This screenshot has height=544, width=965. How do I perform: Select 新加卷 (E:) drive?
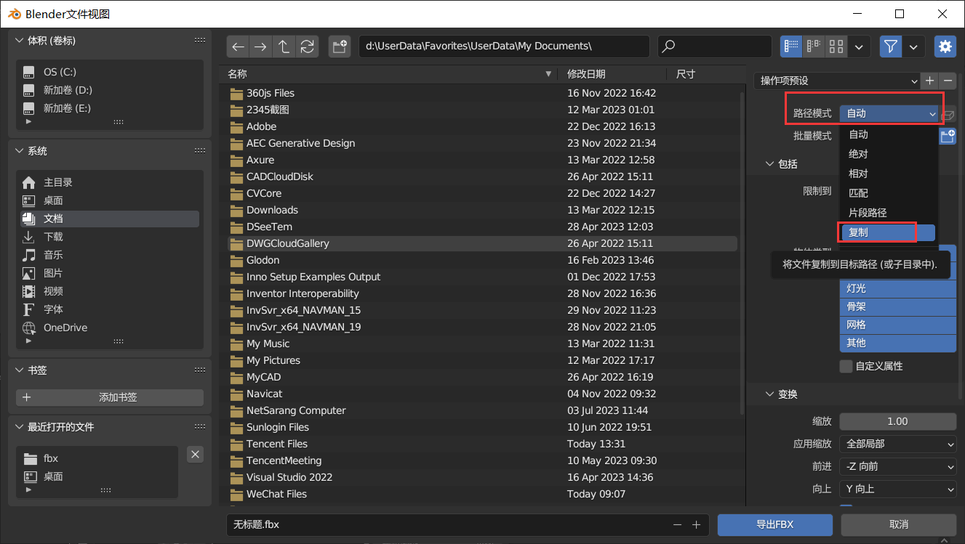coord(109,108)
